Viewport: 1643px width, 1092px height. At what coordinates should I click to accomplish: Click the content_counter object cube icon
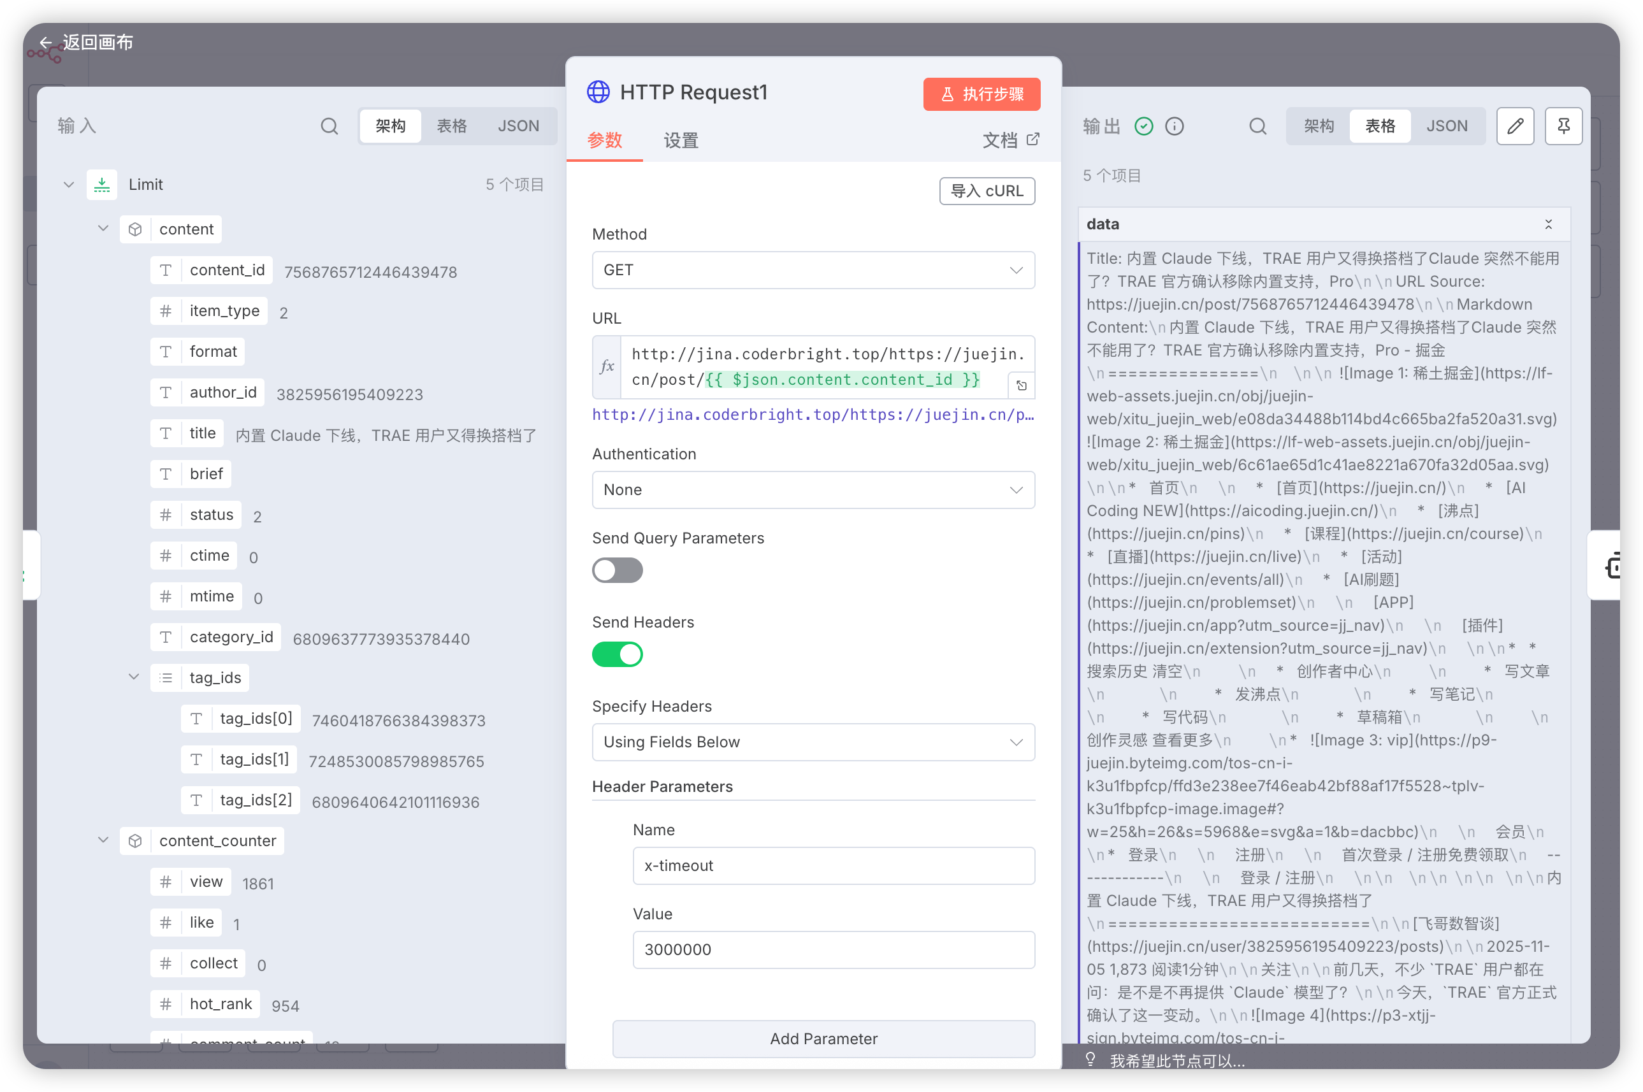(x=135, y=840)
